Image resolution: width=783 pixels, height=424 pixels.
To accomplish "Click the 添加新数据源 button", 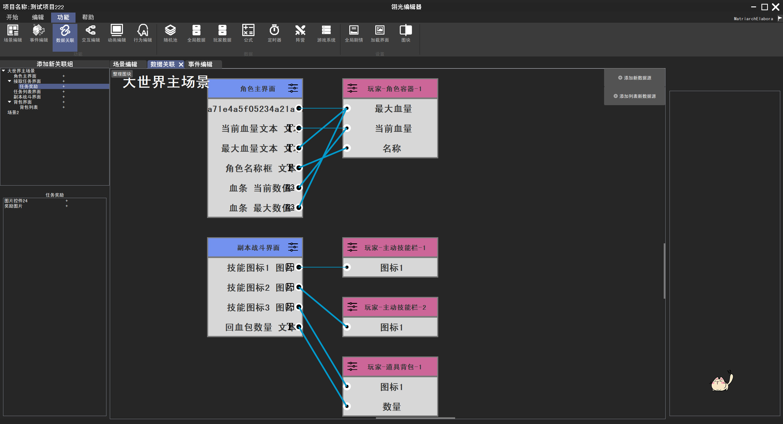I will 634,78.
